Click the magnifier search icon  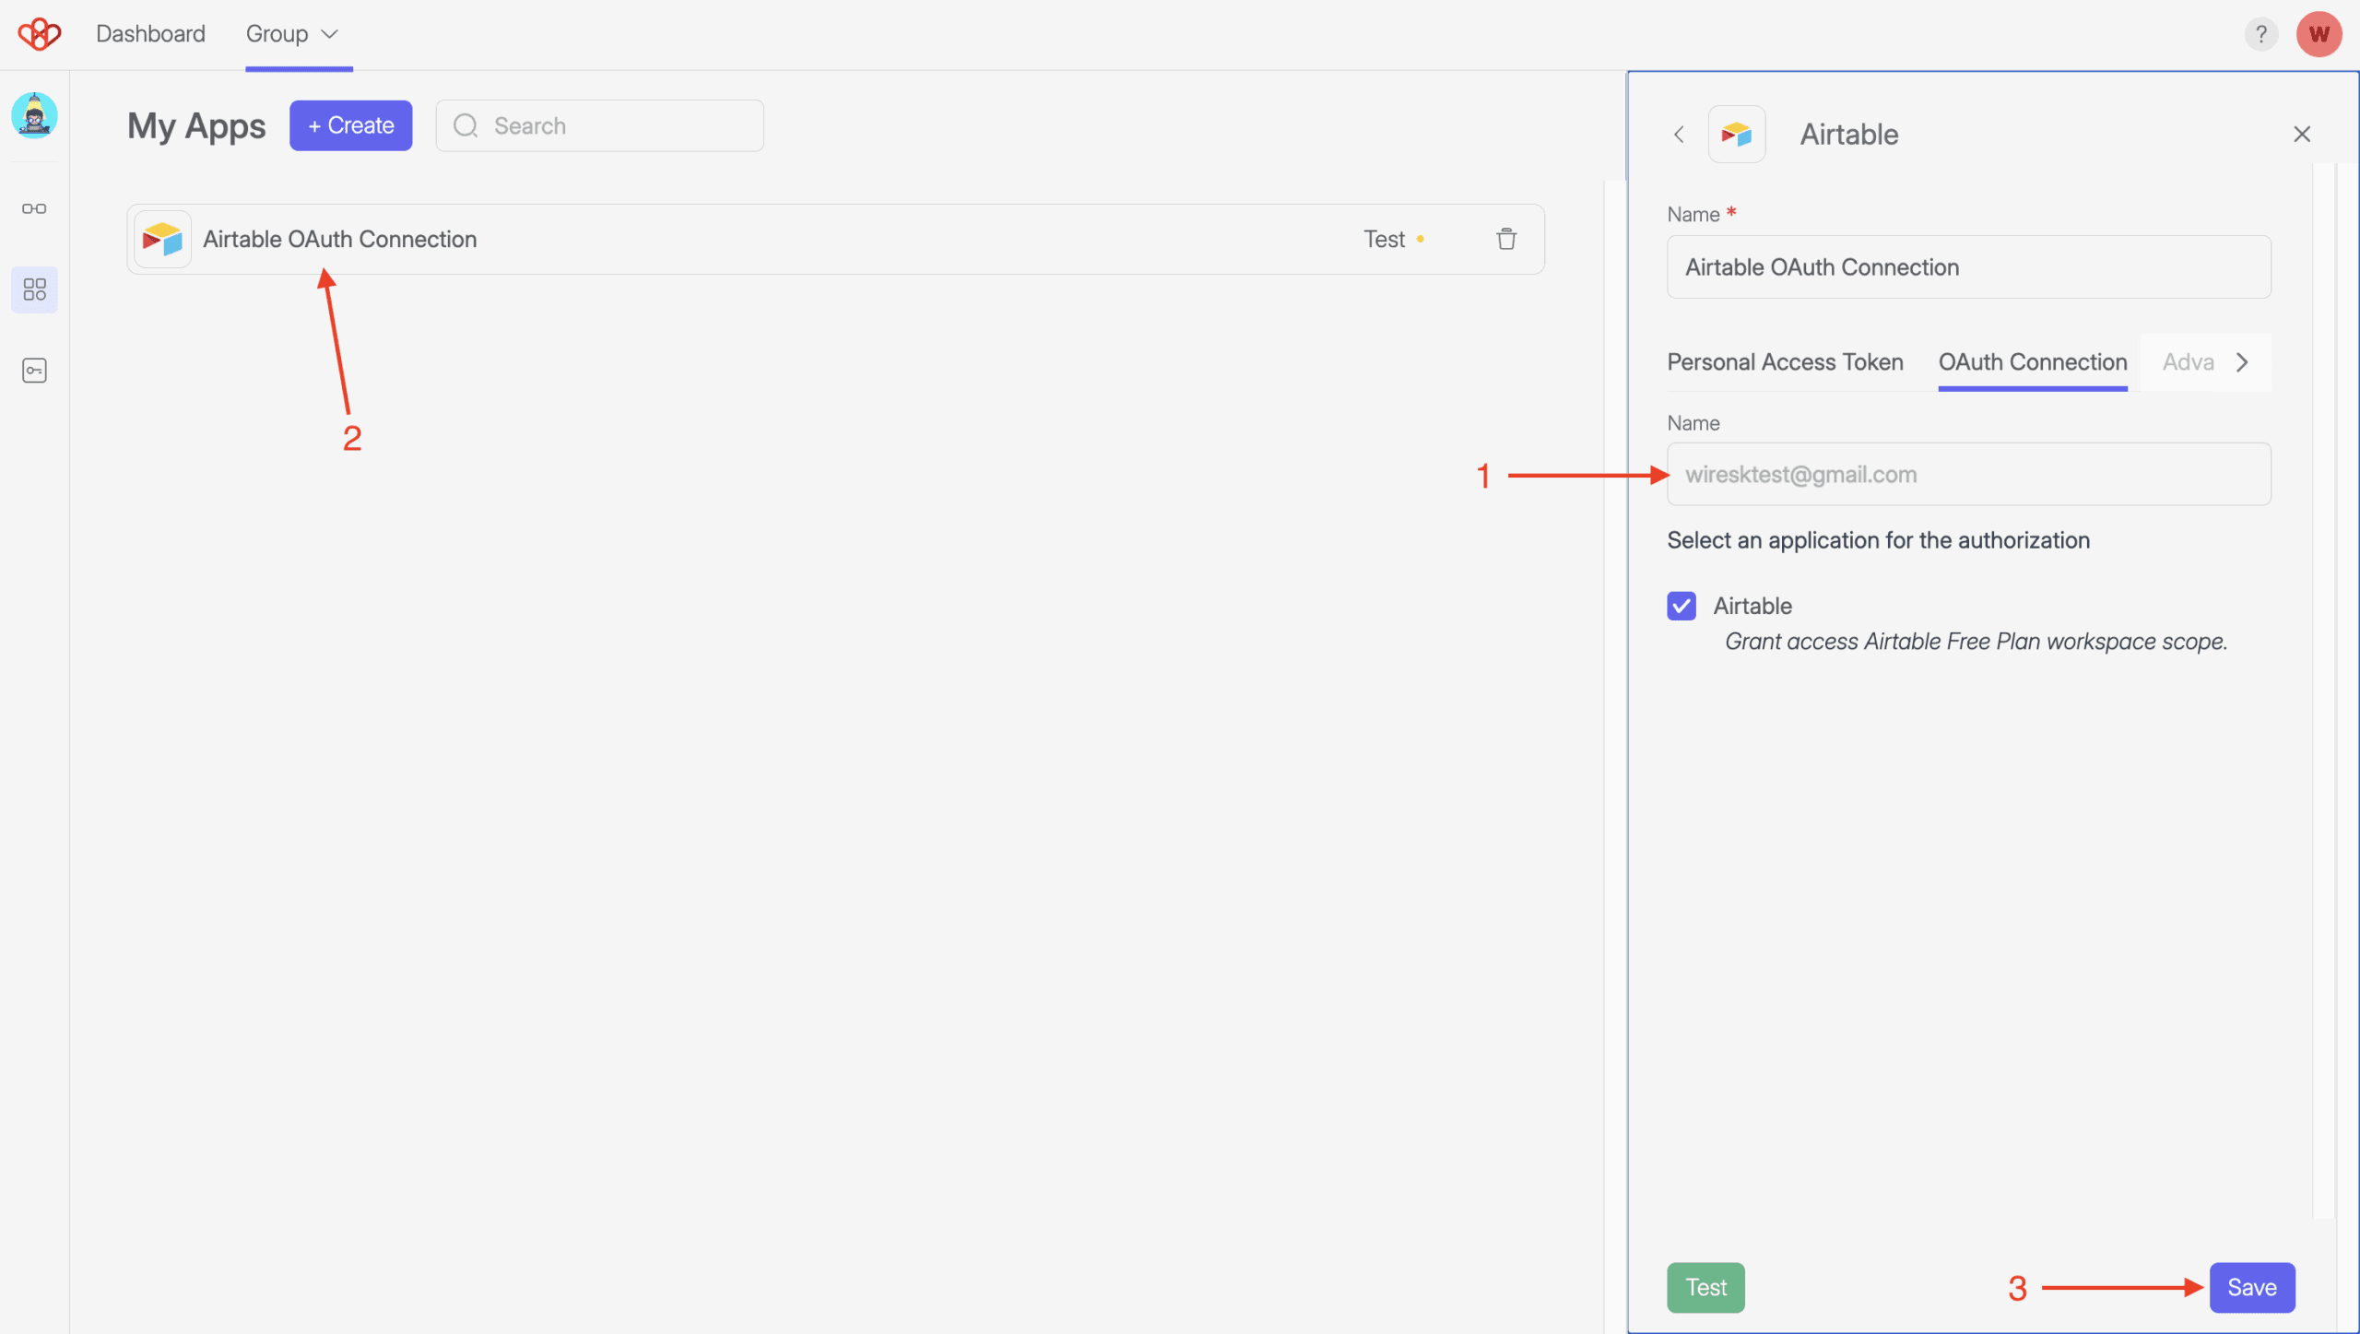point(466,125)
